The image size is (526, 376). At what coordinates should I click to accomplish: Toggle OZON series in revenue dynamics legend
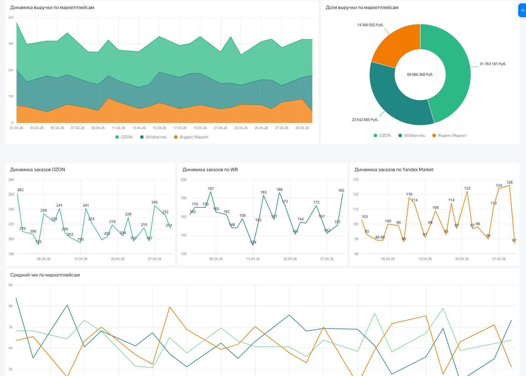124,137
